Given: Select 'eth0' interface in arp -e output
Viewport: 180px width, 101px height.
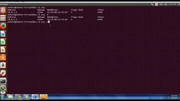Looking at the screenshot, I should tap(100, 19).
